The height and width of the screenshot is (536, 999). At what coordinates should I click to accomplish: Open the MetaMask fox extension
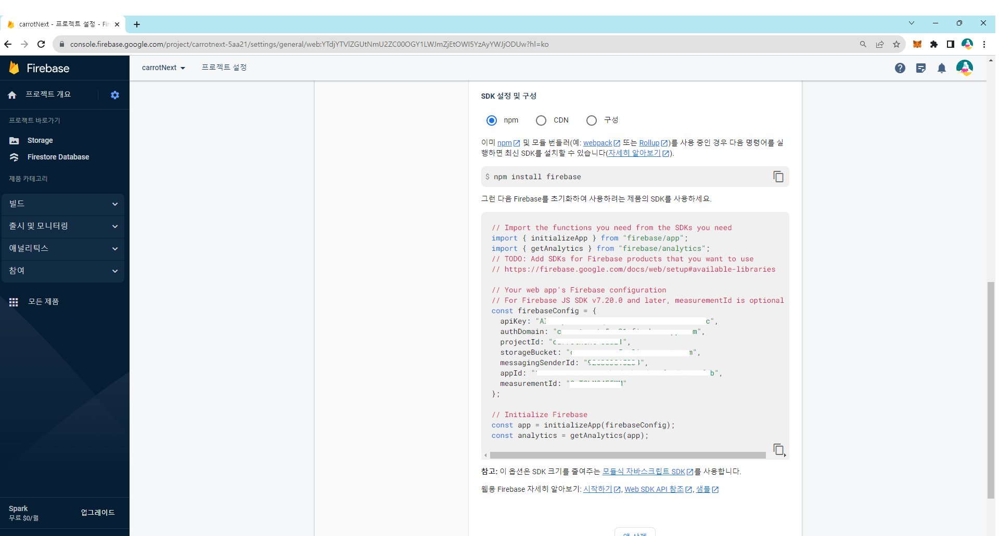[x=917, y=44]
